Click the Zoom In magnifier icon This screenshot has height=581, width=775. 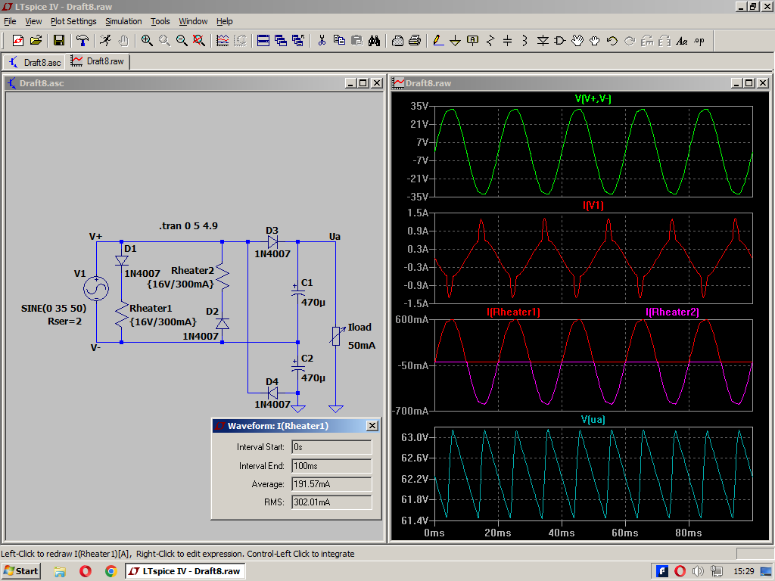(x=147, y=41)
